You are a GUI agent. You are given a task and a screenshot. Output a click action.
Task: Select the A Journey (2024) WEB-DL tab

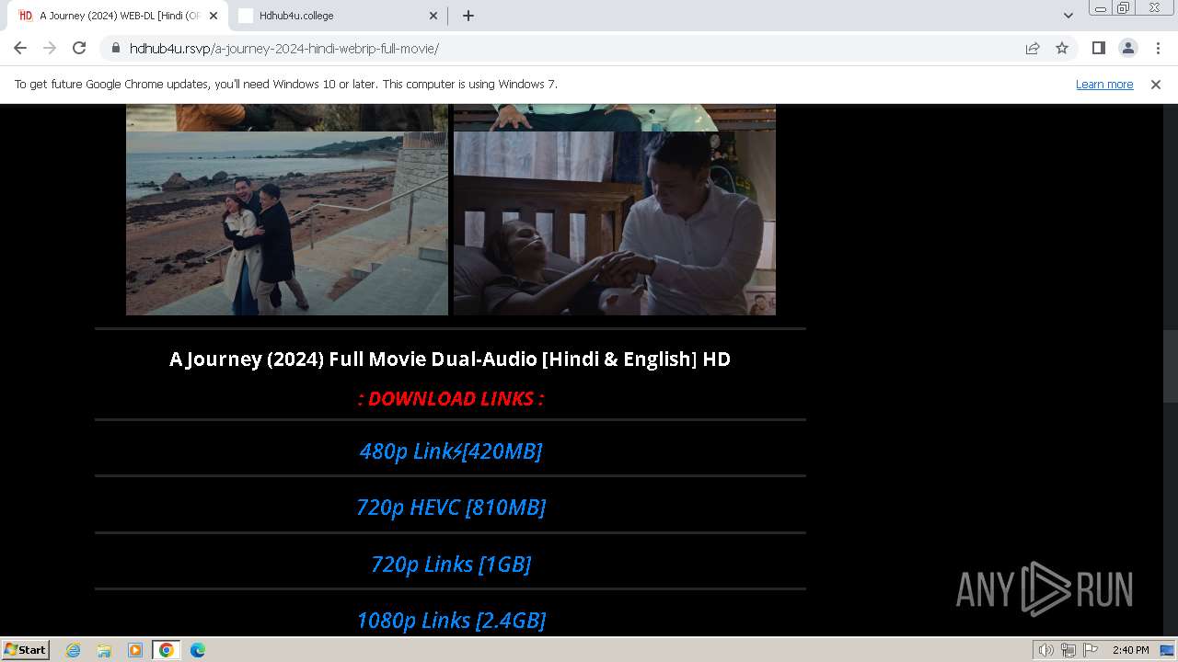[x=118, y=16]
